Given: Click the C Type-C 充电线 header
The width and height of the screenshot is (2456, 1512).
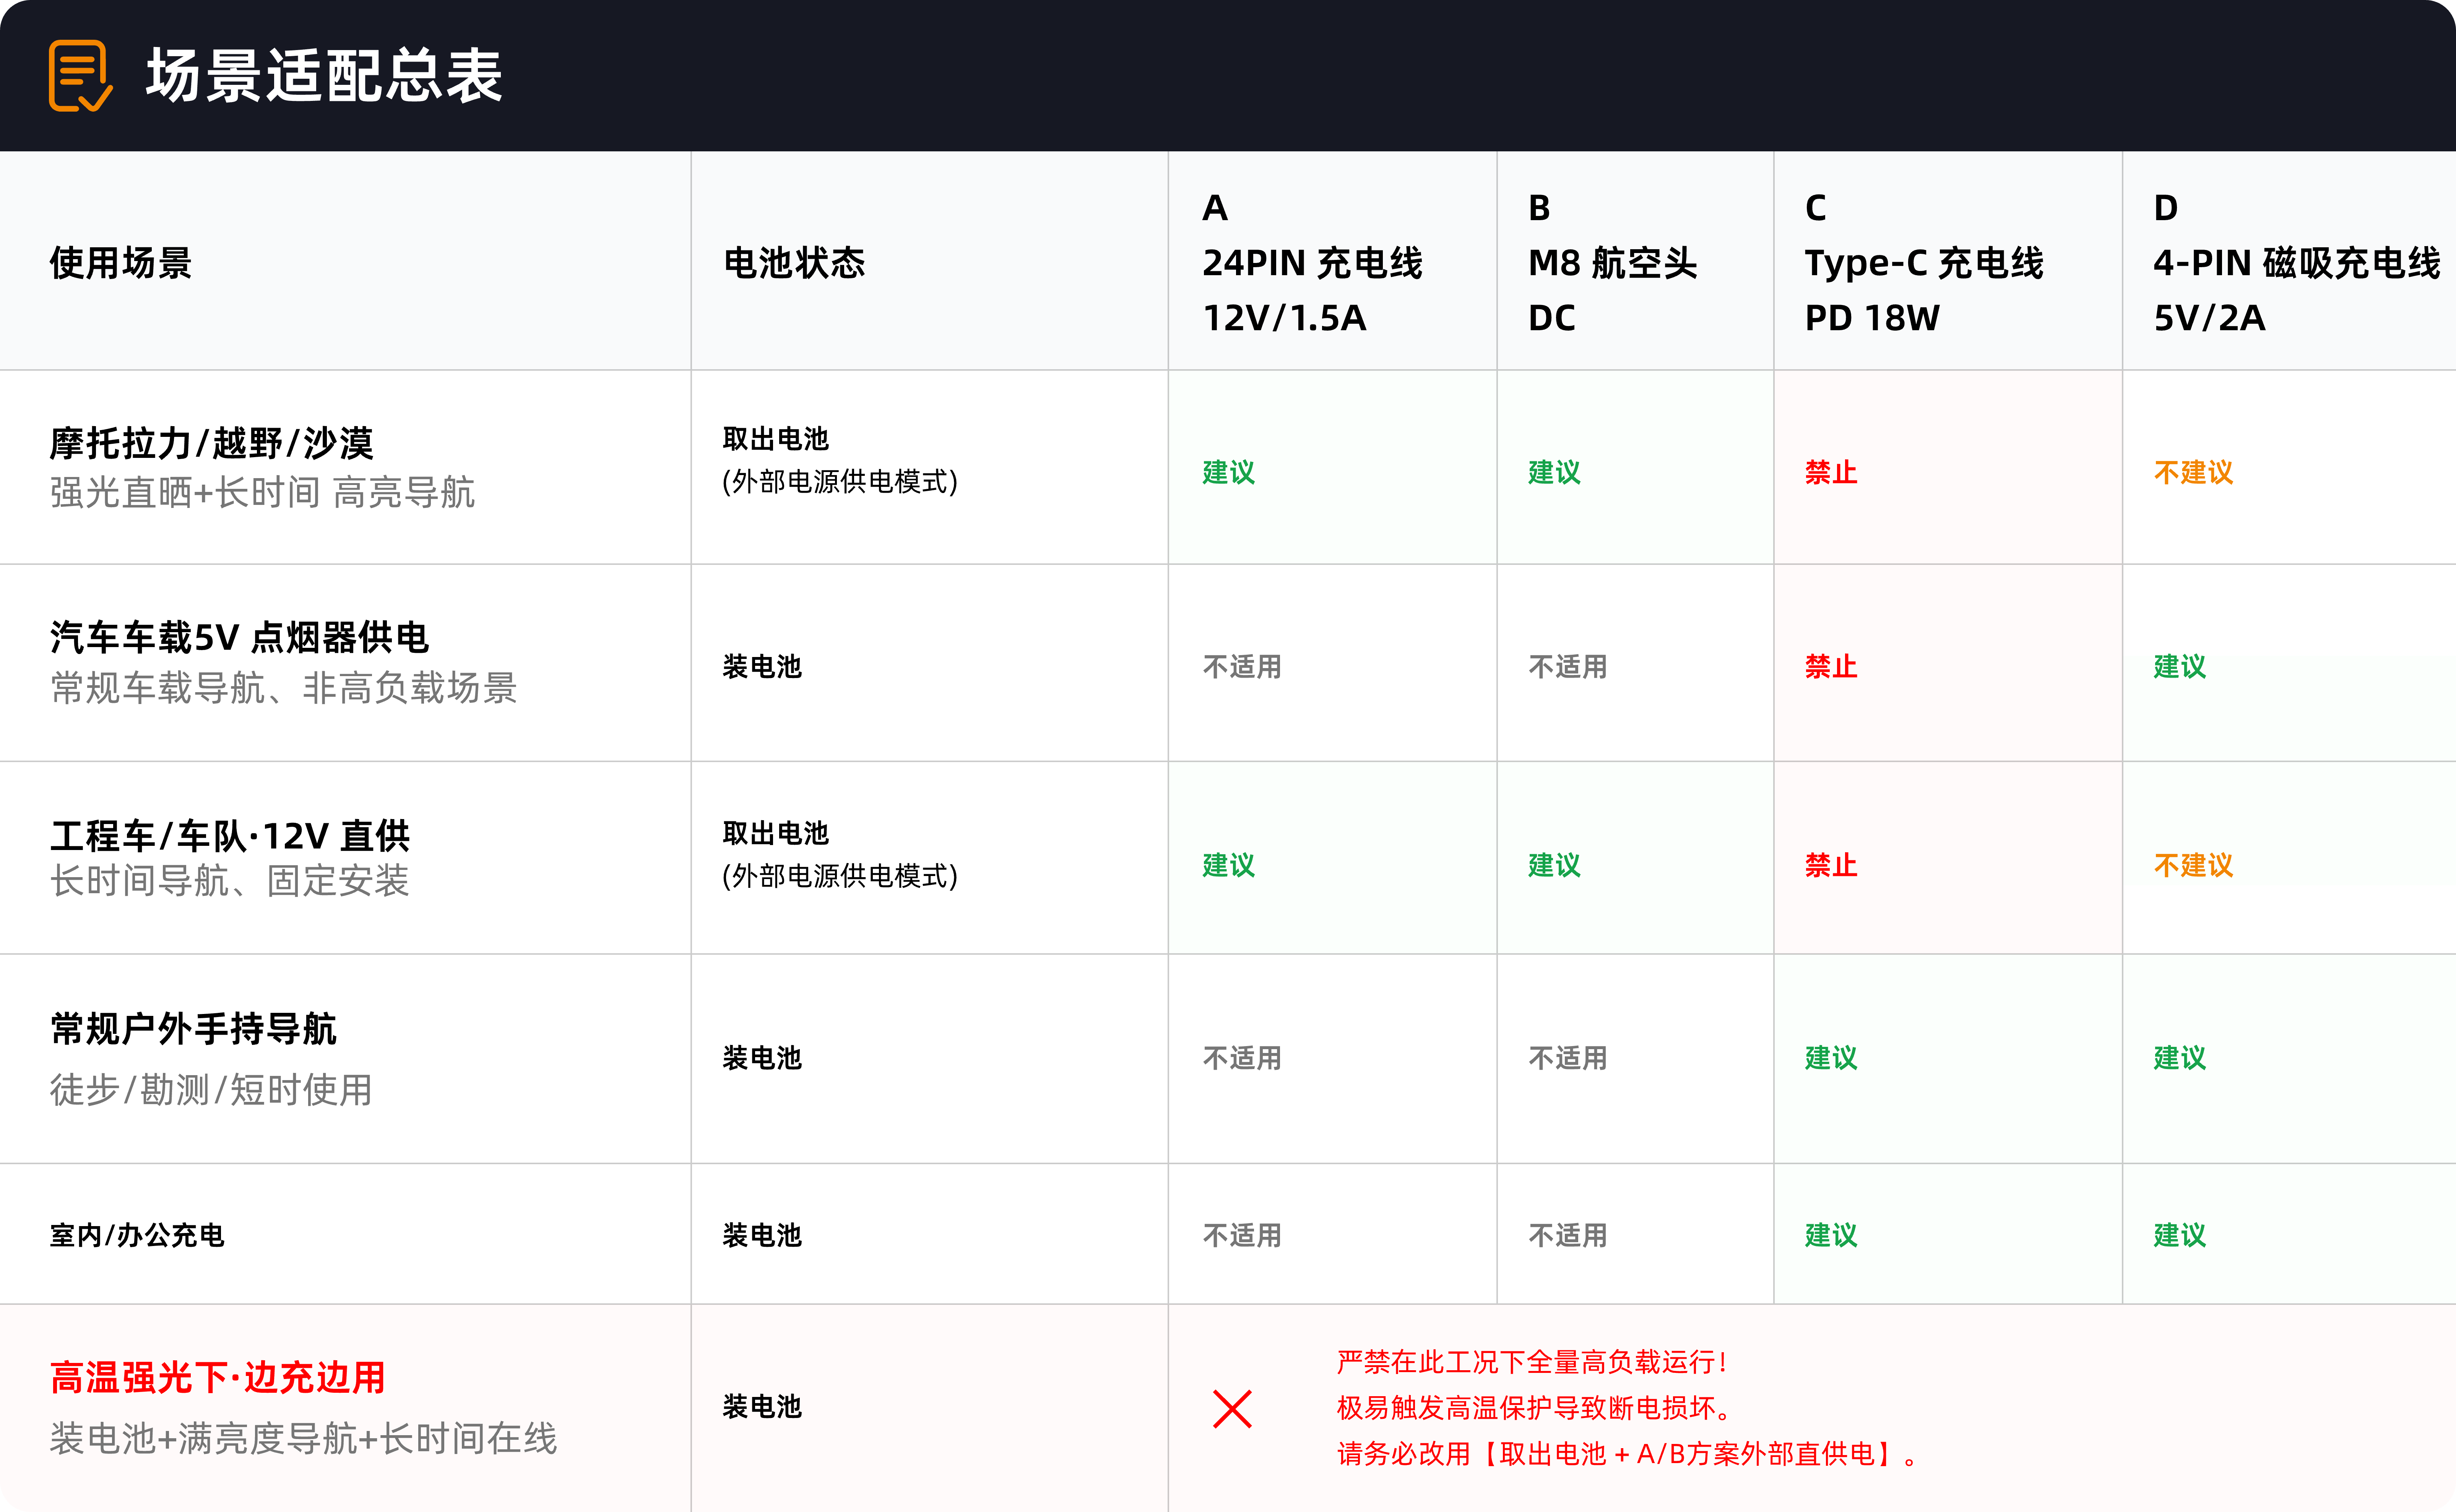Looking at the screenshot, I should pos(1924,263).
